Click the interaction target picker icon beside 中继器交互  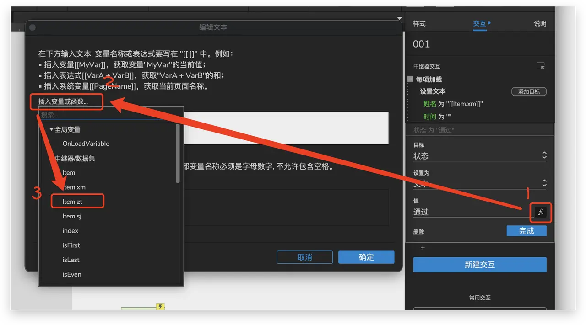tap(541, 66)
